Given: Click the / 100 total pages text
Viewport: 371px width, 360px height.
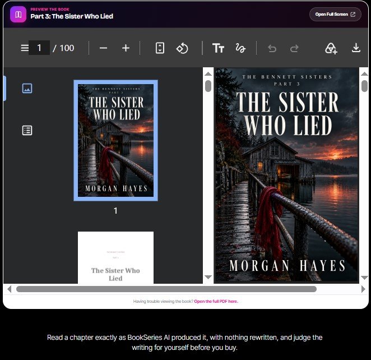Looking at the screenshot, I should (63, 48).
